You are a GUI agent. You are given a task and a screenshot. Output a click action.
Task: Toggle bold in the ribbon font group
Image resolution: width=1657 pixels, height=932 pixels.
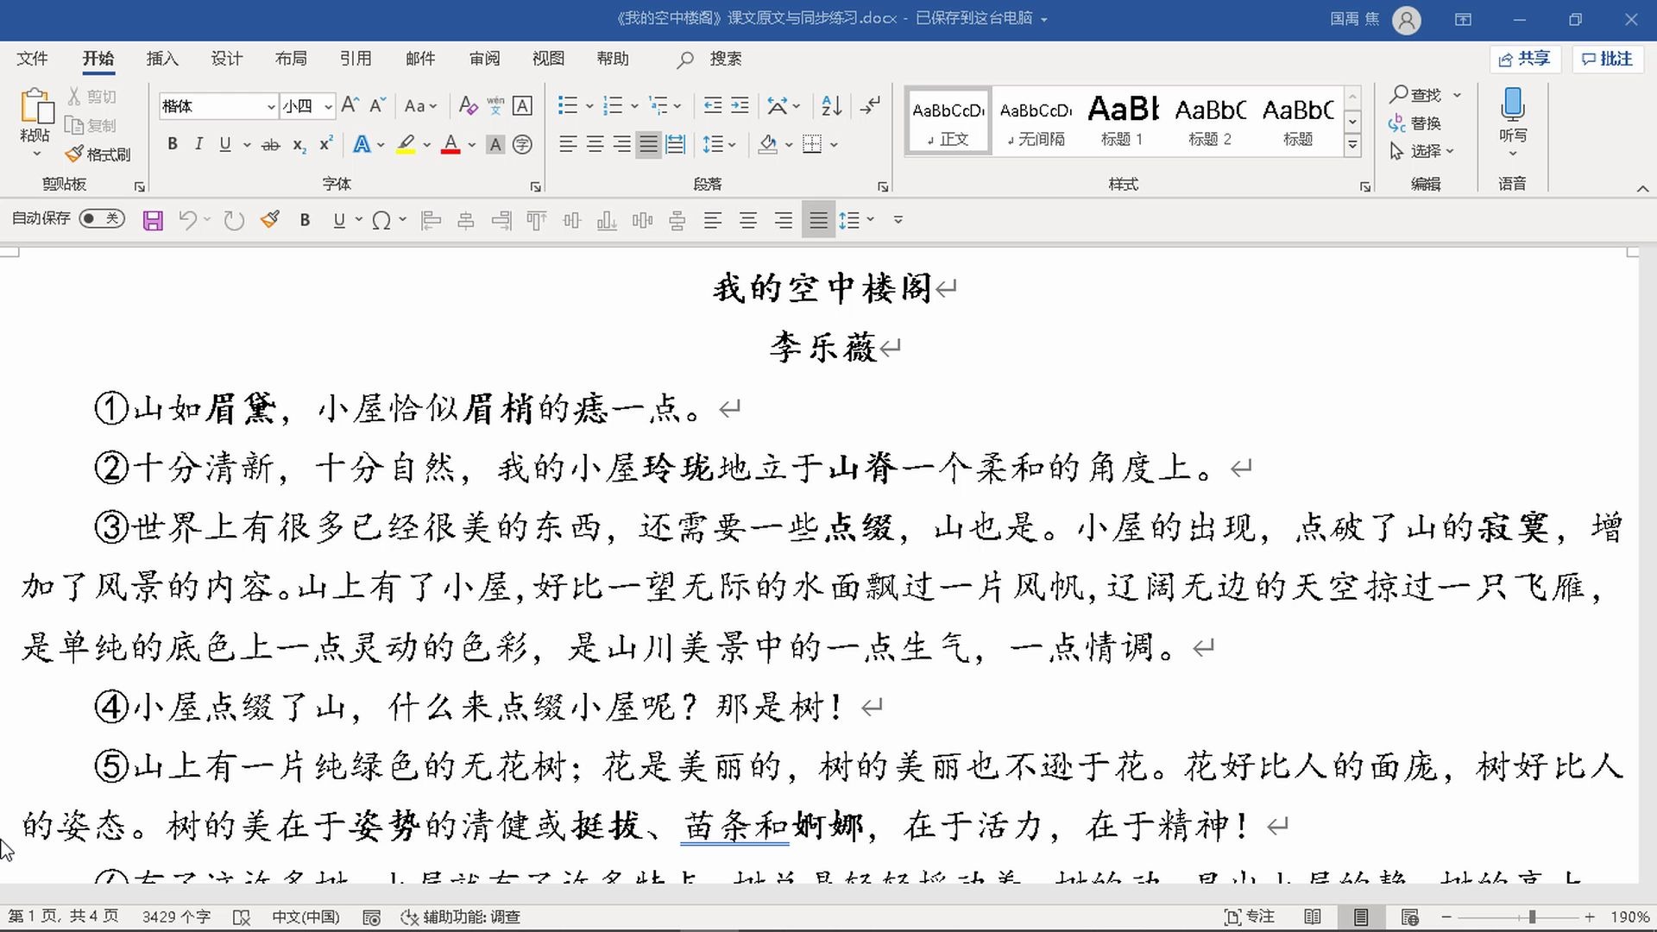pos(173,144)
